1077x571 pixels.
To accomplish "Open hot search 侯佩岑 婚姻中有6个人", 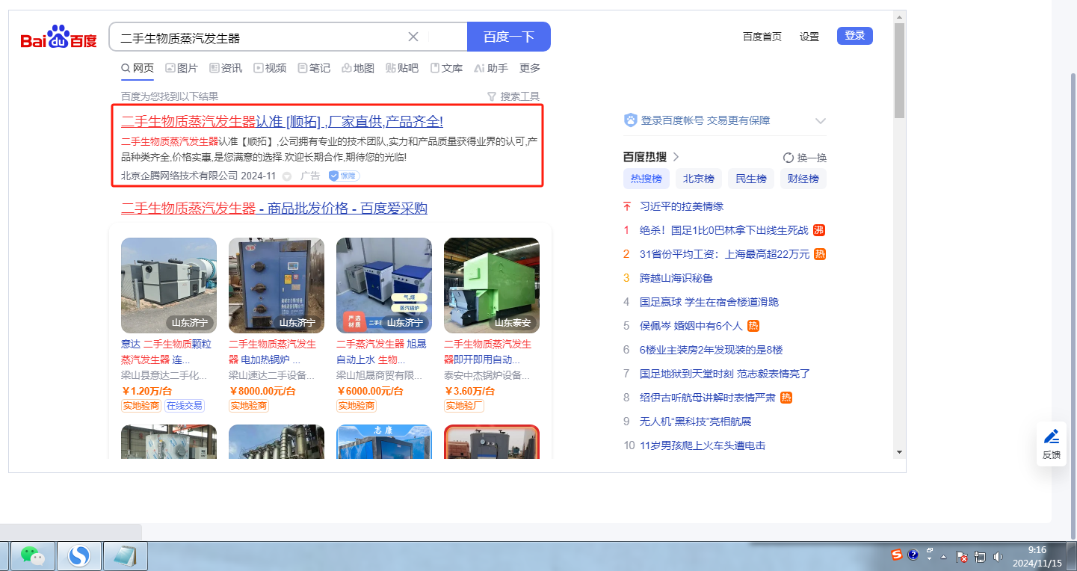I will 691,326.
